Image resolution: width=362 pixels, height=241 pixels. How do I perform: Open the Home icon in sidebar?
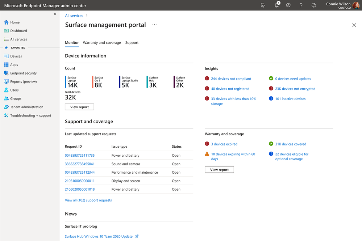click(x=6, y=22)
